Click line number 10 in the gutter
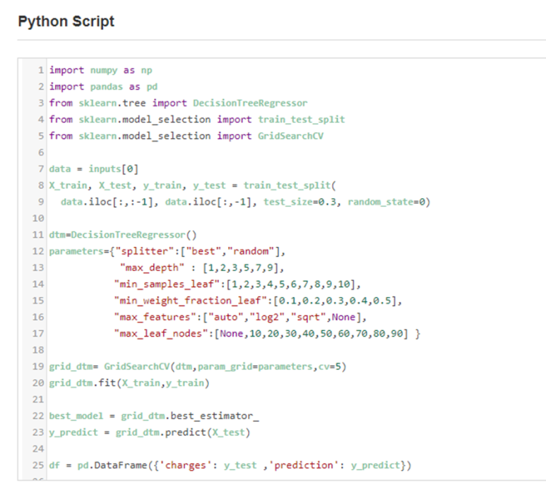Screen dimensions: 546x489 [x=38, y=219]
